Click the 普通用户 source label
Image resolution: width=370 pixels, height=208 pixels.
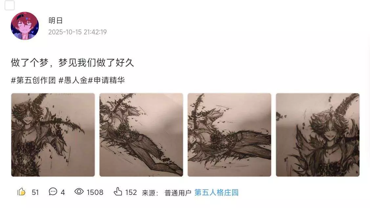coord(178,193)
